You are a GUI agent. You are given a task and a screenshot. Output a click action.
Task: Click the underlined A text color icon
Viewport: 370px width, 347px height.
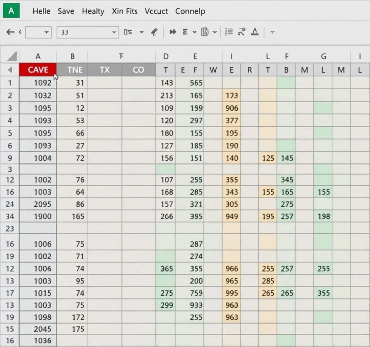click(x=255, y=32)
